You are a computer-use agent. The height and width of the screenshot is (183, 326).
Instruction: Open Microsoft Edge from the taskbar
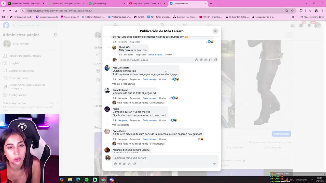click(x=78, y=180)
